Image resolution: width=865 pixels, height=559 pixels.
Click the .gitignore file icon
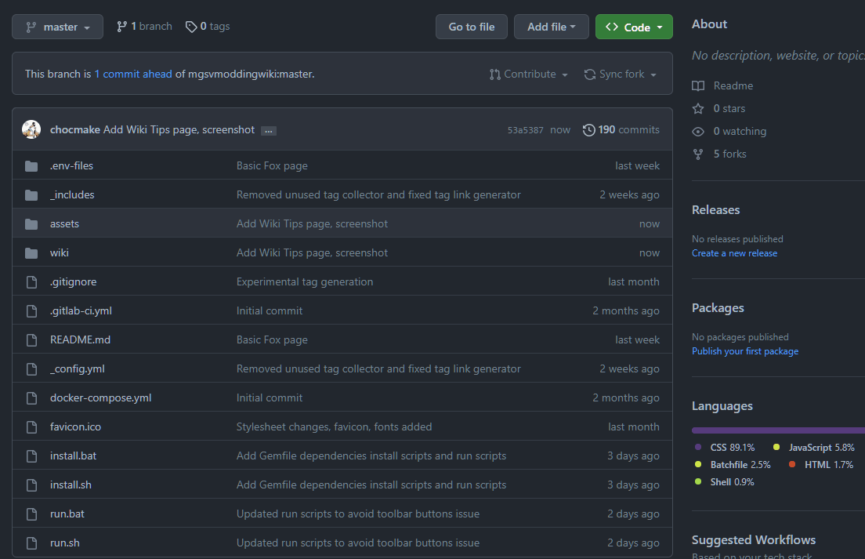coord(31,282)
